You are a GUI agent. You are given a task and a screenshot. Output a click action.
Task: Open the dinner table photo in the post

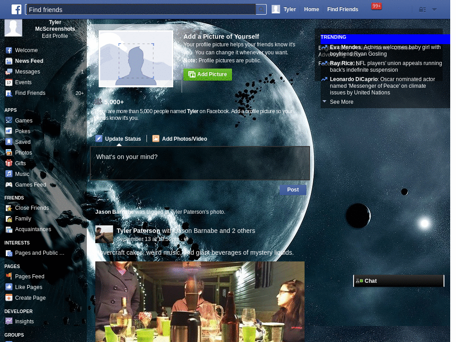pos(200,301)
